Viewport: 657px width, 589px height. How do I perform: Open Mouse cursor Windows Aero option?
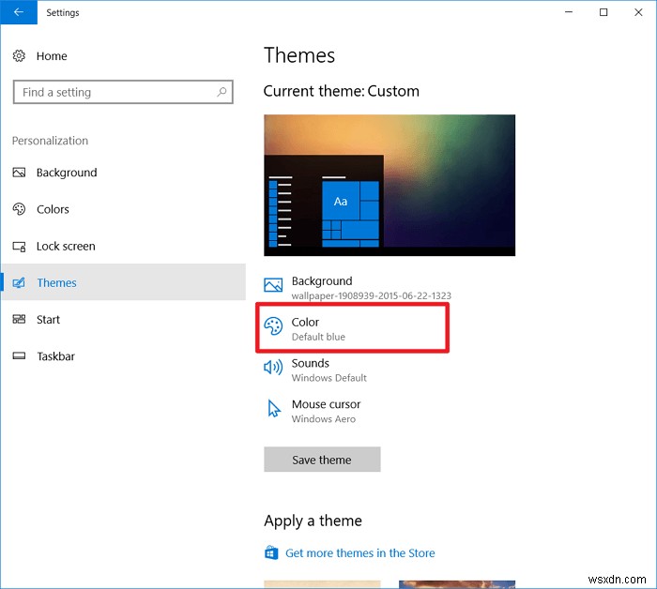pyautogui.click(x=313, y=411)
